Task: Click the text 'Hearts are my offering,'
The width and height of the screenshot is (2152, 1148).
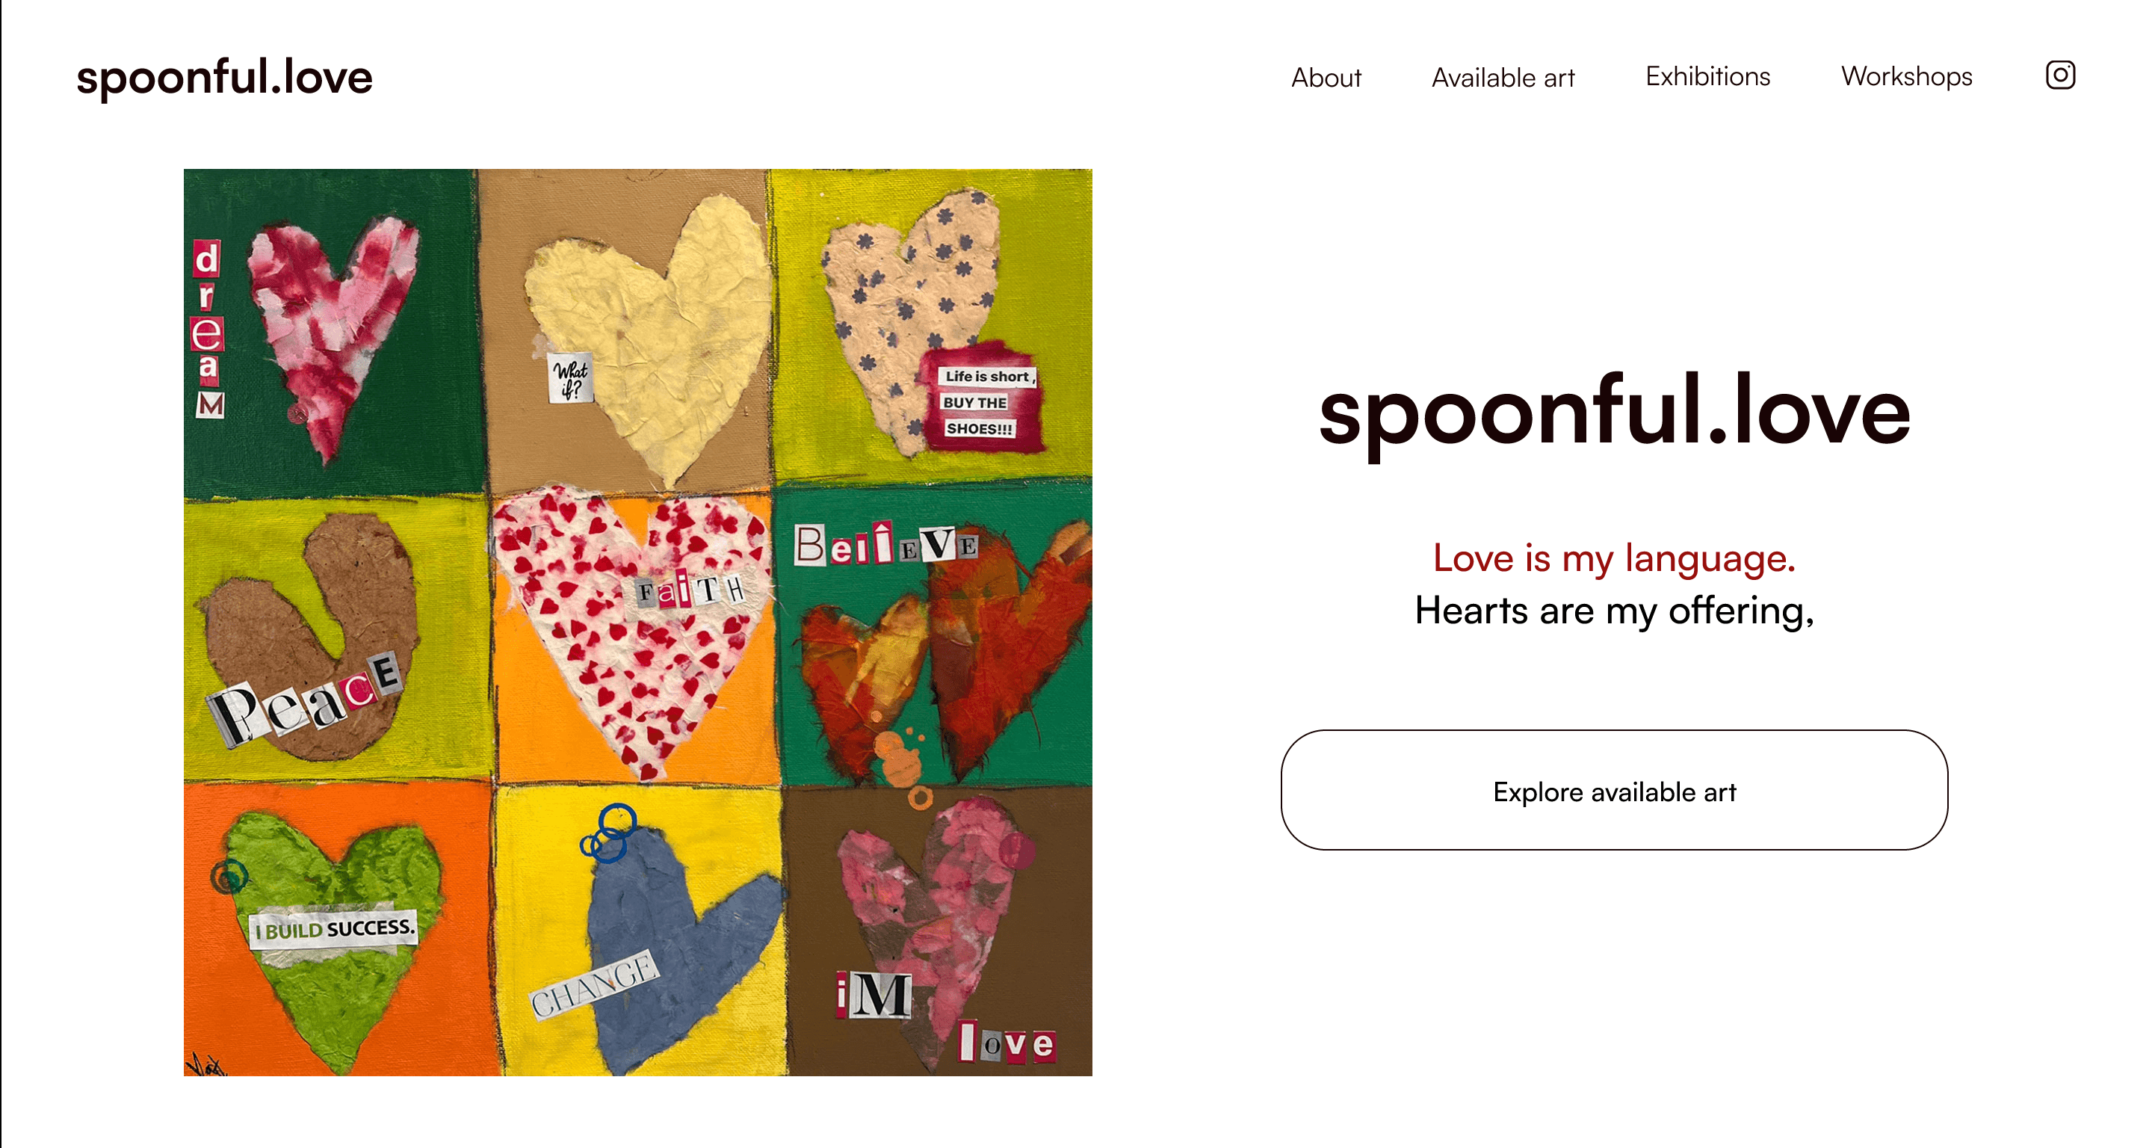Action: pyautogui.click(x=1614, y=611)
